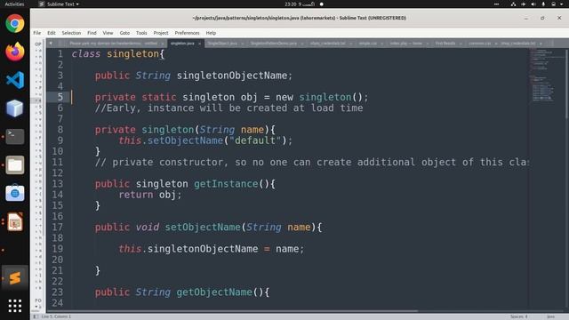Open the File menu
Image resolution: width=569 pixels, height=320 pixels.
pos(37,33)
